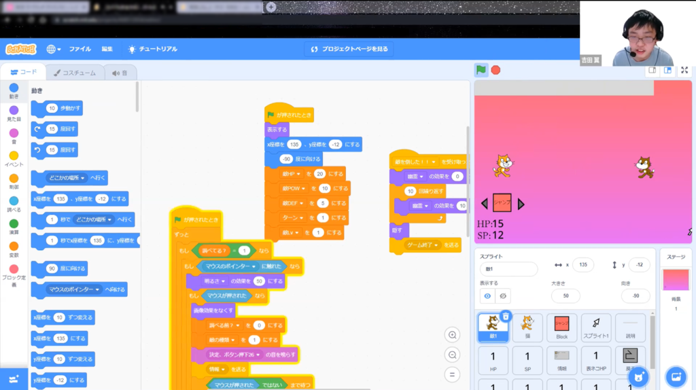Image resolution: width=696 pixels, height=390 pixels.
Task: Stop the project with red stop button
Action: [x=495, y=70]
